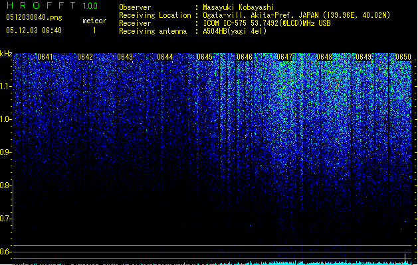Select the 0646 time marker
This screenshot has height=265, width=418.
245,57
